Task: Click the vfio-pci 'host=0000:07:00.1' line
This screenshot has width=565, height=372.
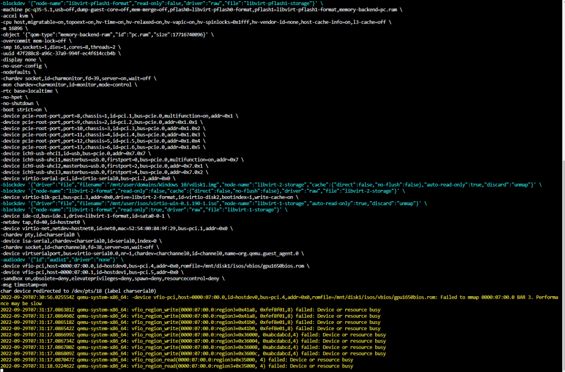Action: coord(92,272)
